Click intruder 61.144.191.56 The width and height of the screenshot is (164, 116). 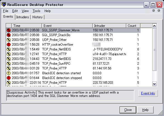pos(102,68)
